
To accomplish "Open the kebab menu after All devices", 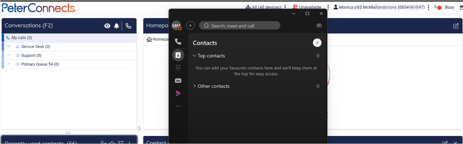I will pyautogui.click(x=285, y=7).
